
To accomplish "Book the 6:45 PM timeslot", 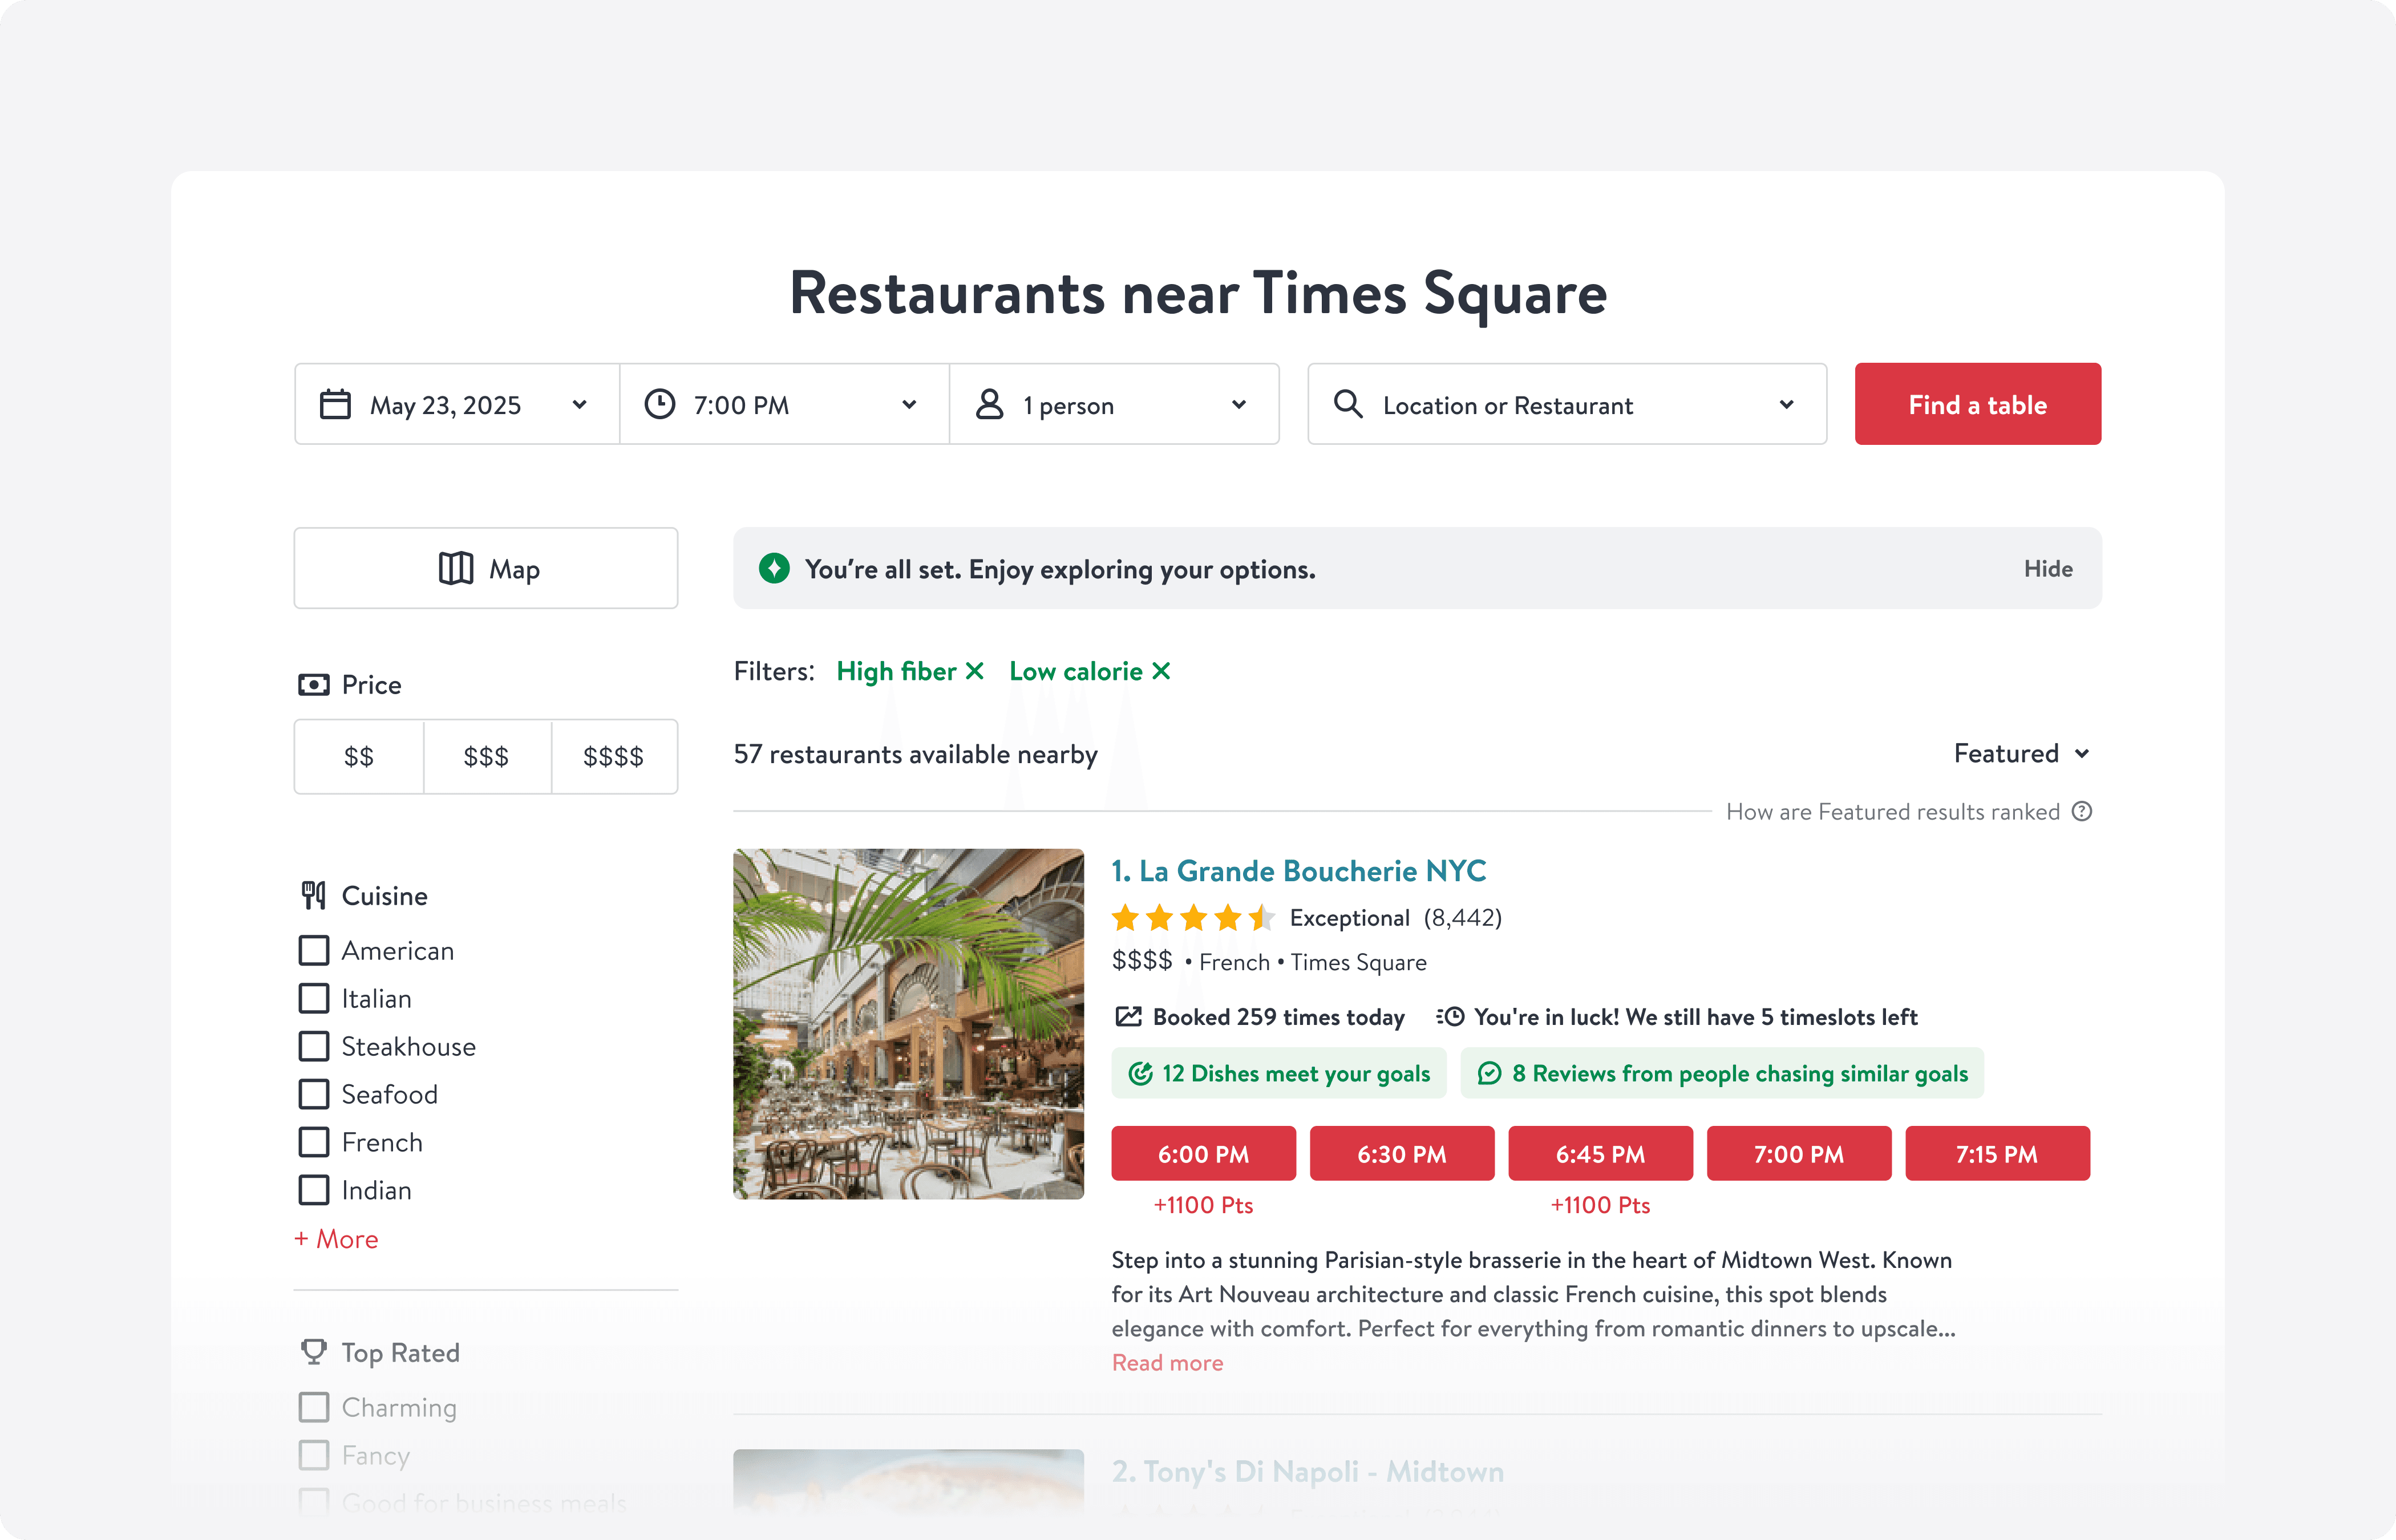I will point(1600,1154).
